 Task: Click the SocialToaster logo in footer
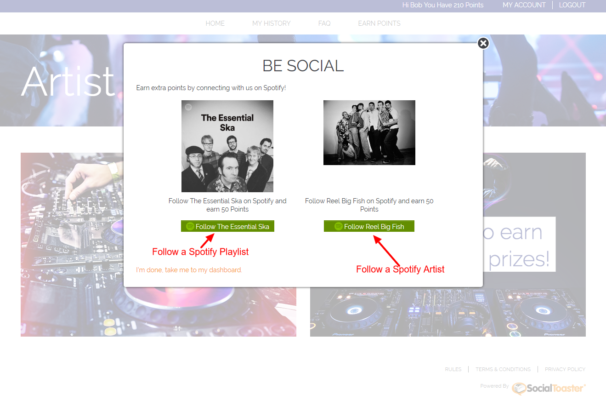pos(549,388)
